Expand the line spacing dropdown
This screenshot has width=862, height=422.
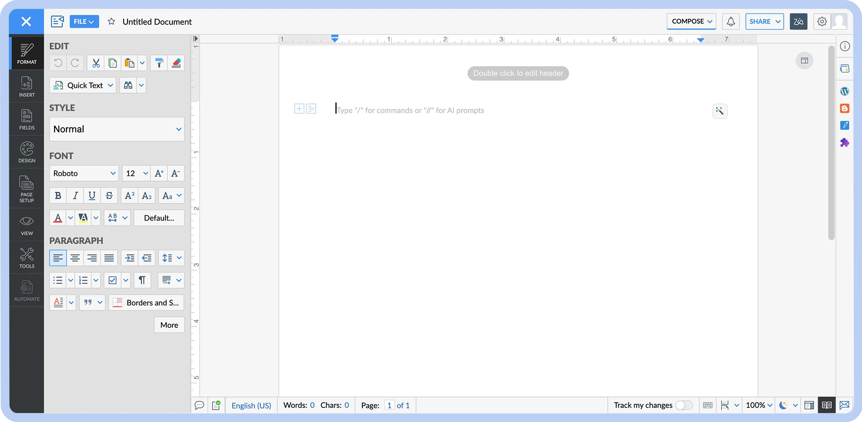point(179,258)
